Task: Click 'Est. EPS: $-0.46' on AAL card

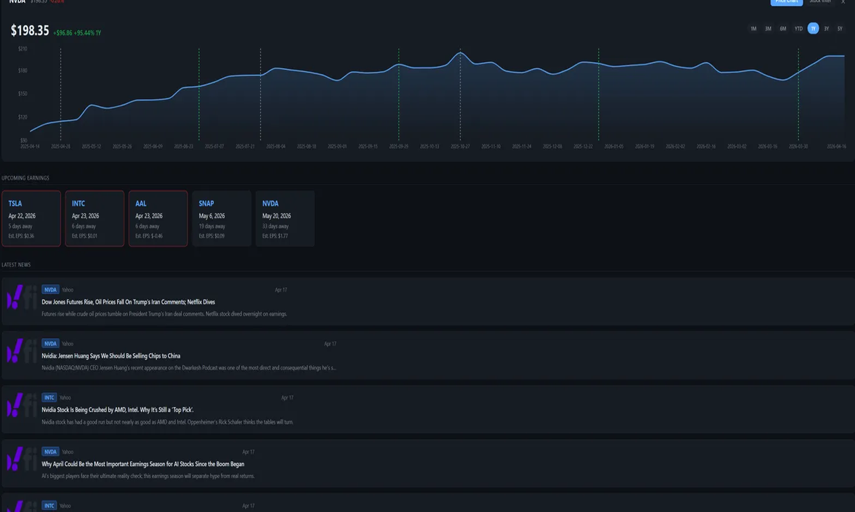Action: [149, 236]
